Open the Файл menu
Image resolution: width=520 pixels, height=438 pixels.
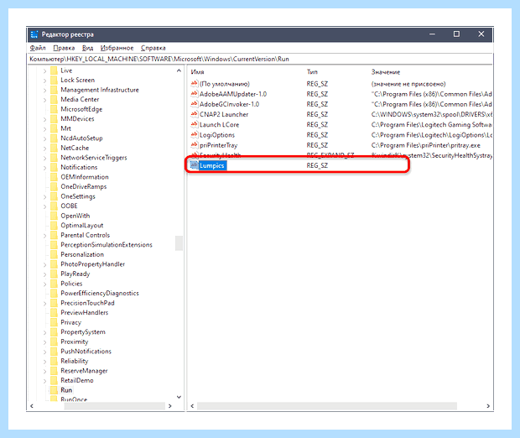pos(38,48)
